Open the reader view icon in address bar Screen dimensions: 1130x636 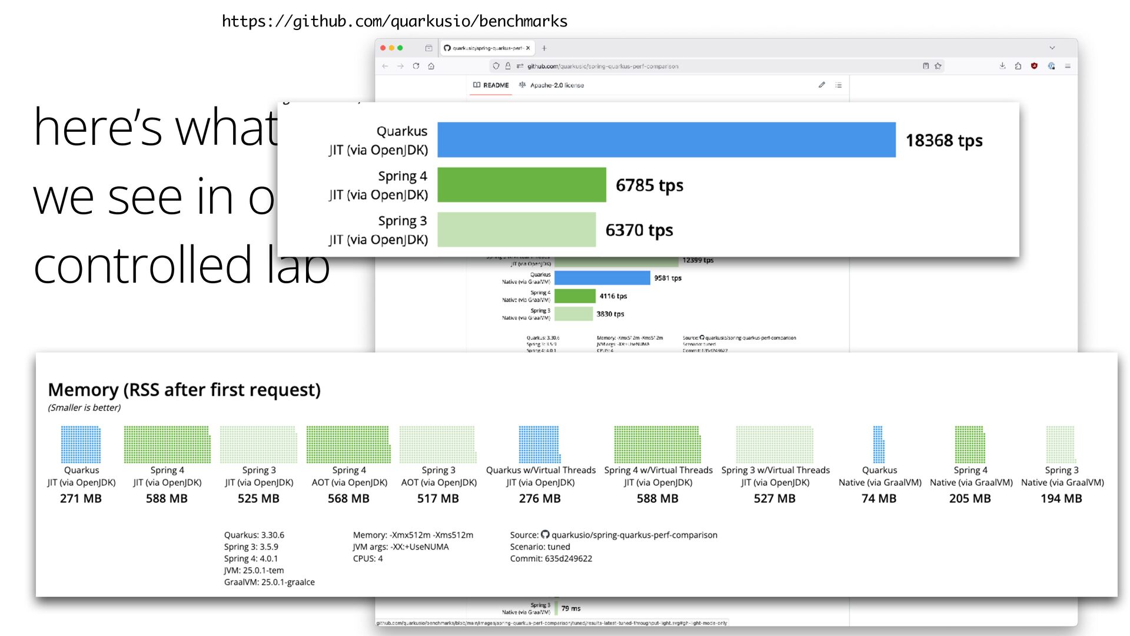pyautogui.click(x=926, y=66)
